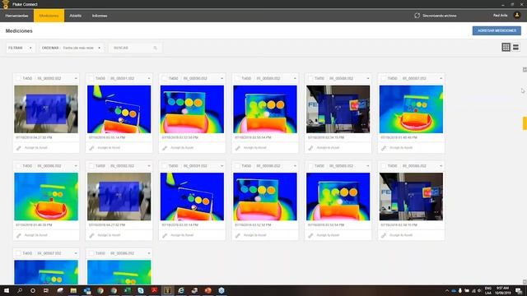This screenshot has height=296, width=527.
Task: Expand dropdown arrow on top-row IR_00092 card
Action: [x=76, y=79]
